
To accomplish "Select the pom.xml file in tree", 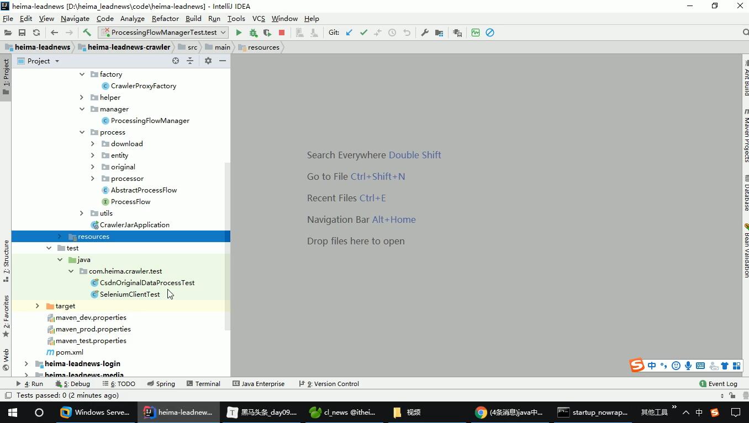I will 69,352.
